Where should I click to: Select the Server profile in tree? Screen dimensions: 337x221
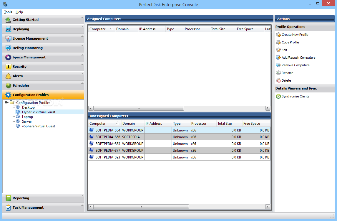27,121
